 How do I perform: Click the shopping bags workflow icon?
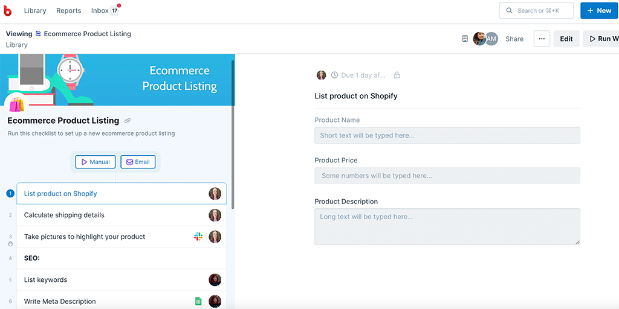[x=16, y=105]
